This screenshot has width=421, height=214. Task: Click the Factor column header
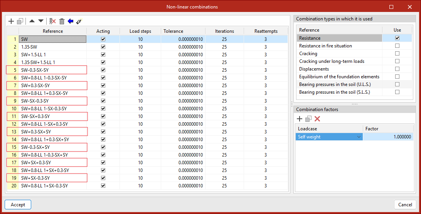(388, 129)
